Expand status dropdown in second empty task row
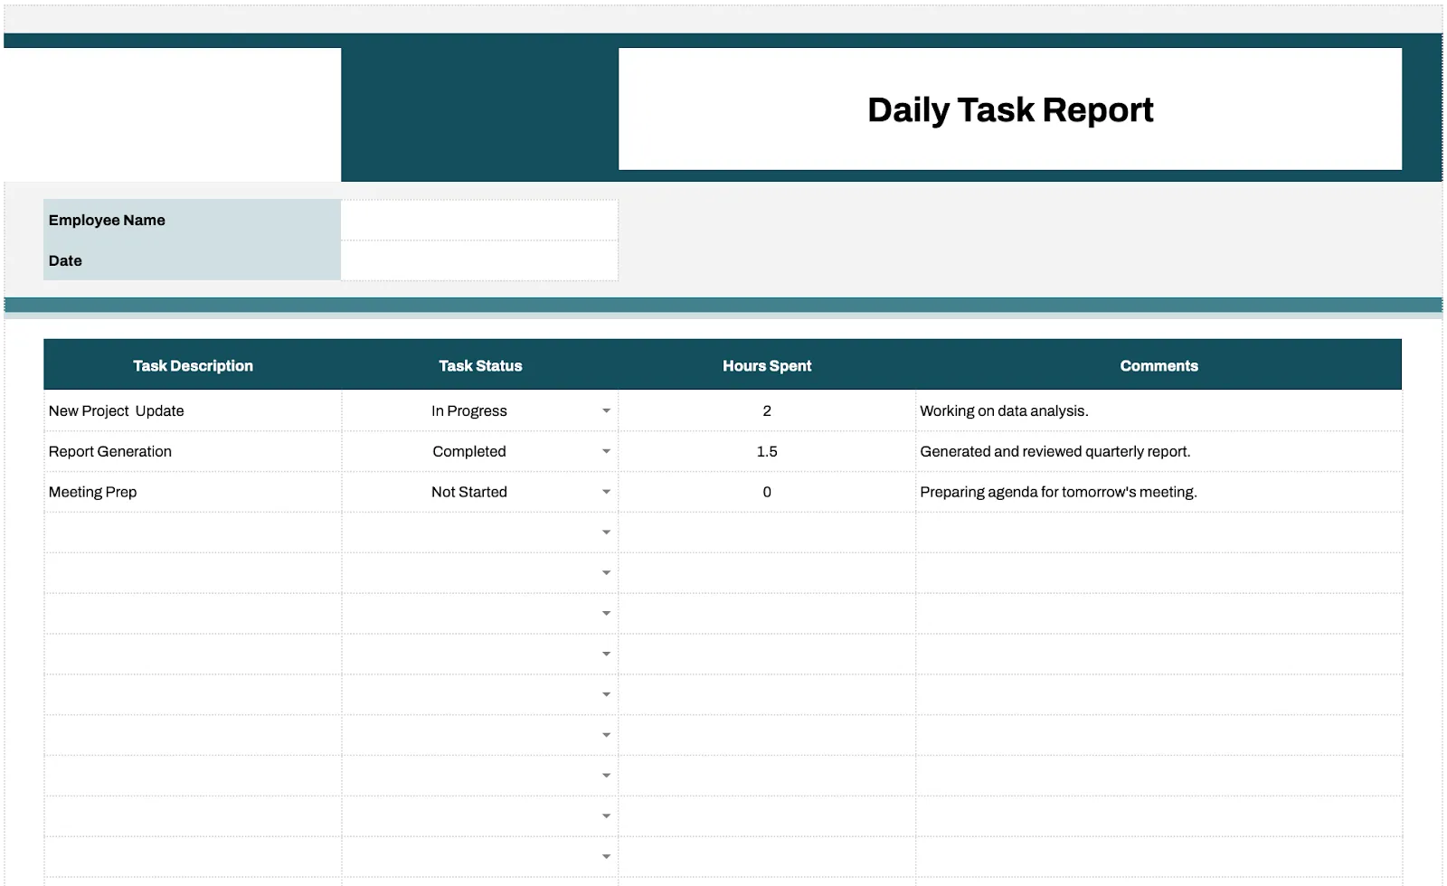The image size is (1447, 886). (x=606, y=573)
